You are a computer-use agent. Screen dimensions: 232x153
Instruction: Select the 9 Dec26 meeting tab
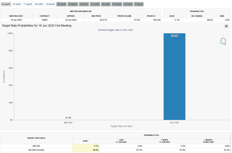[139, 4]
